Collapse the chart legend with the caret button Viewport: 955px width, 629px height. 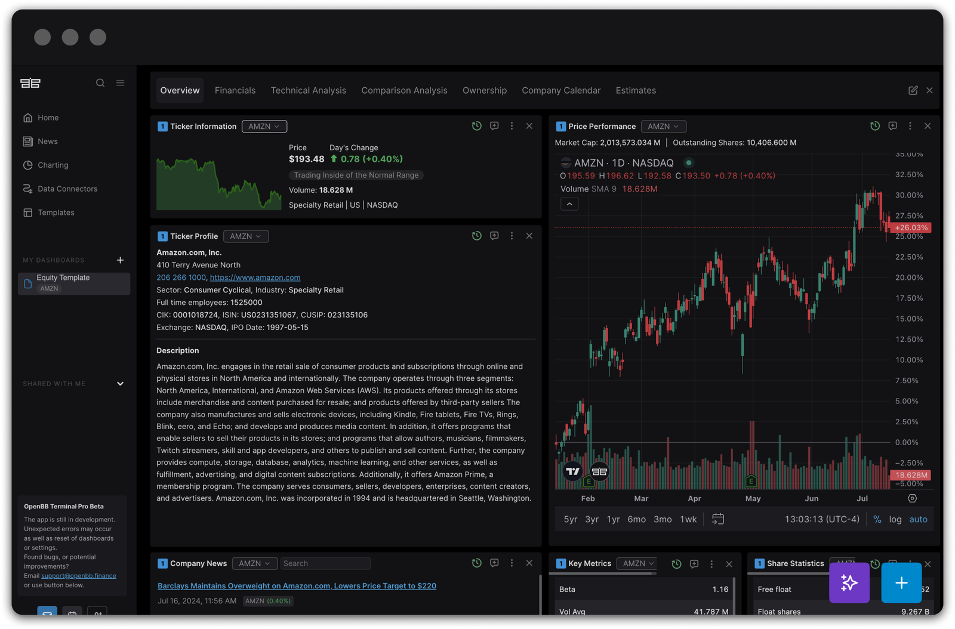tap(569, 204)
